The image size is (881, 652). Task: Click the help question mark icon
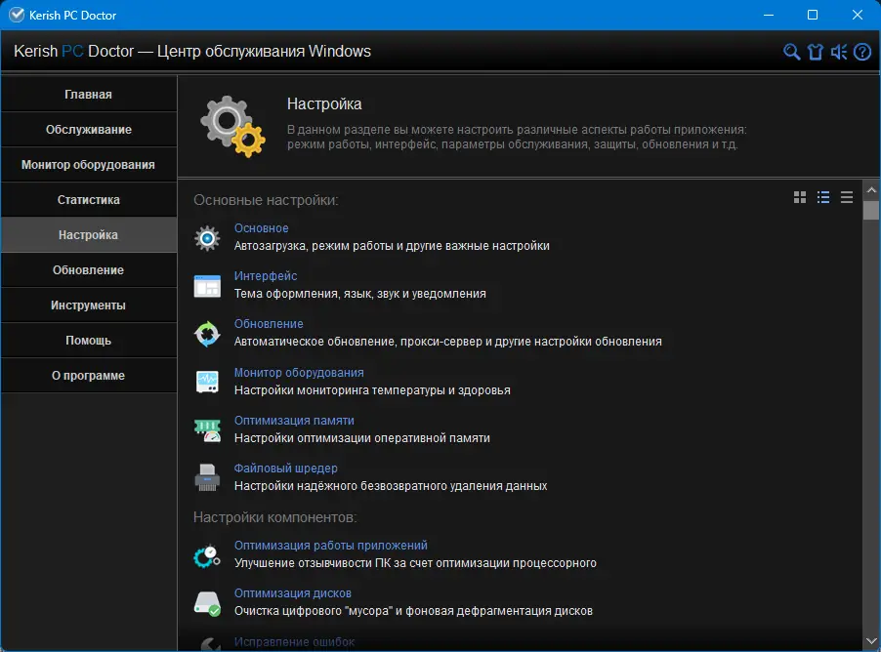[861, 52]
